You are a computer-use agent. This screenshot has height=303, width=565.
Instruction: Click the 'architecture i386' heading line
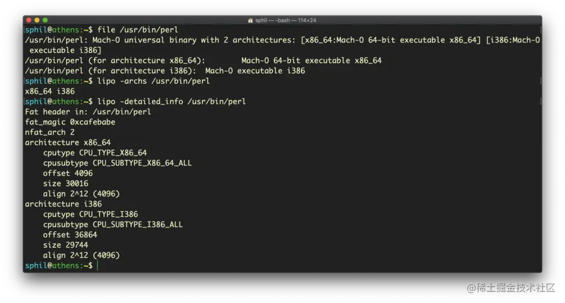click(63, 204)
